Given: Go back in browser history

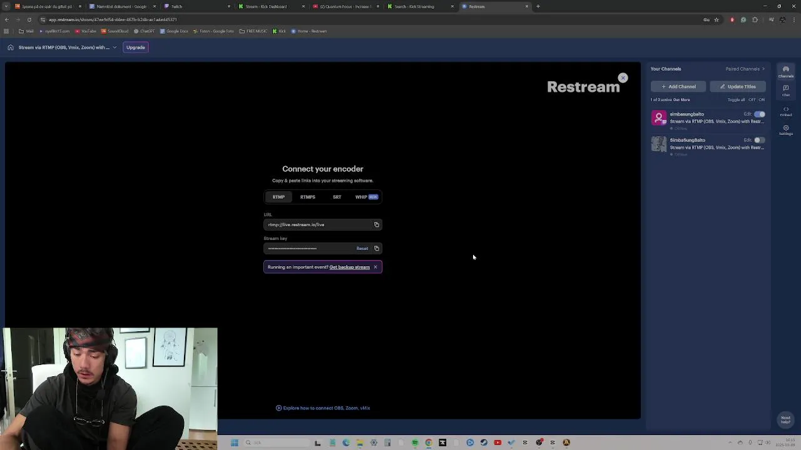Looking at the screenshot, I should coord(7,19).
